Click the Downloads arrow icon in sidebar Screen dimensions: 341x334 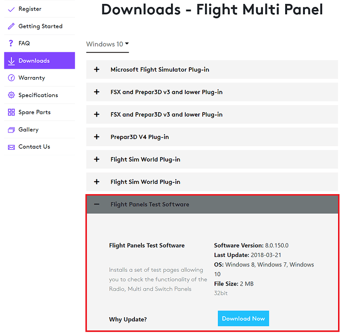[11, 61]
